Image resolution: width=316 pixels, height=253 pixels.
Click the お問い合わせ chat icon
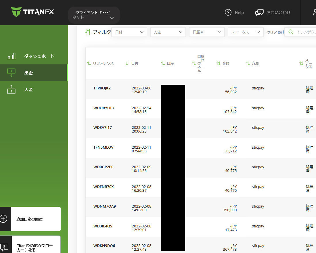point(259,12)
